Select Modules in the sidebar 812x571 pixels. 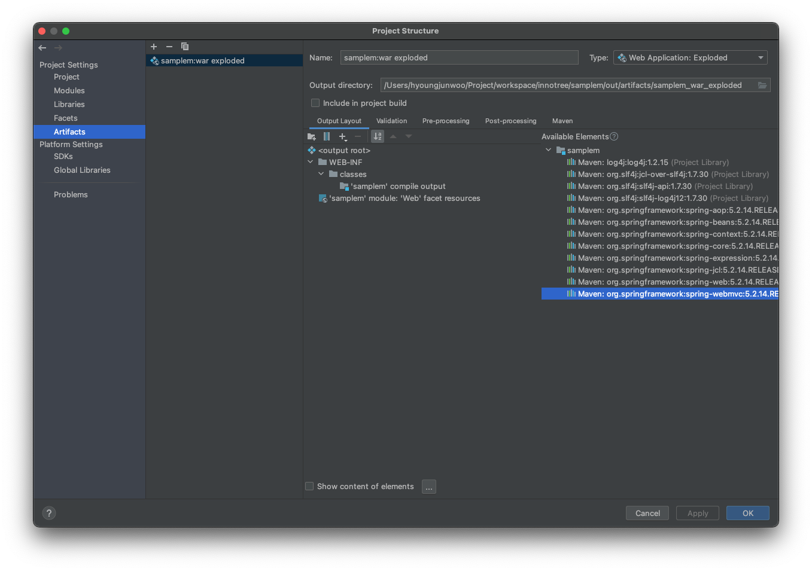click(x=69, y=91)
